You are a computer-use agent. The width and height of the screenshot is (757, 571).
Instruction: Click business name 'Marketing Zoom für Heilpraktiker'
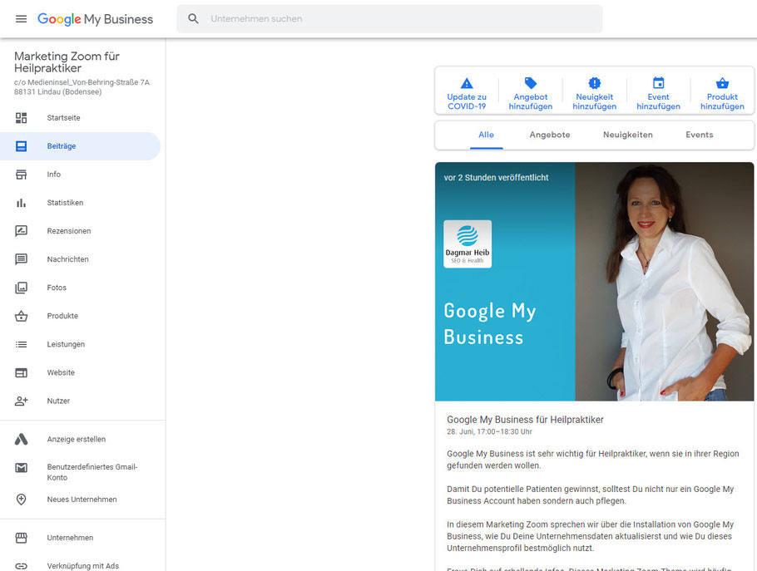[67, 62]
